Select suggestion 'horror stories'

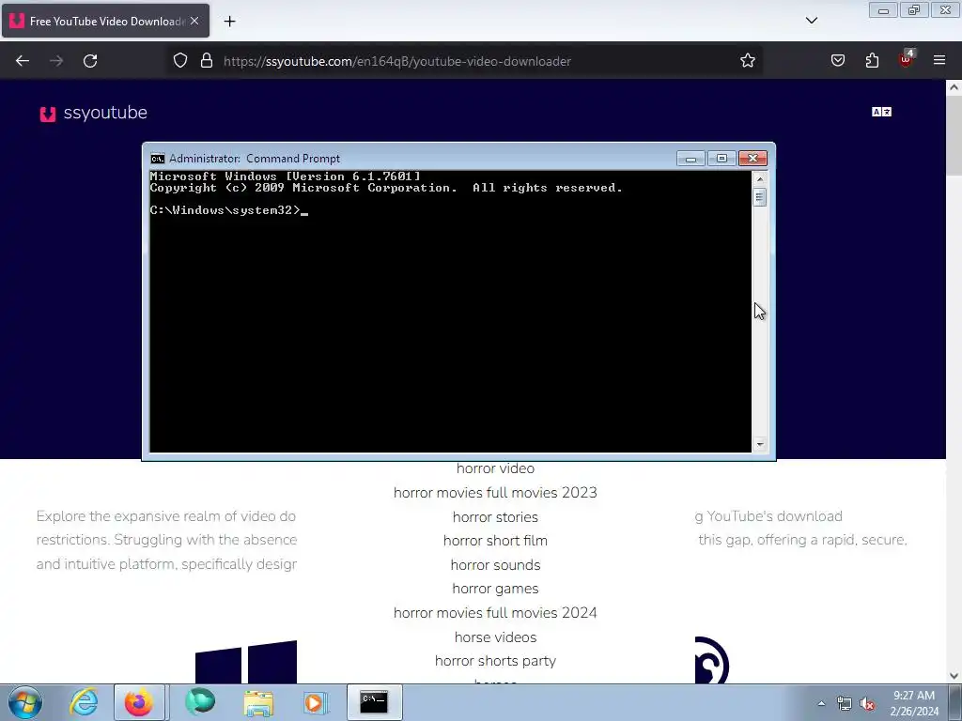(x=495, y=517)
